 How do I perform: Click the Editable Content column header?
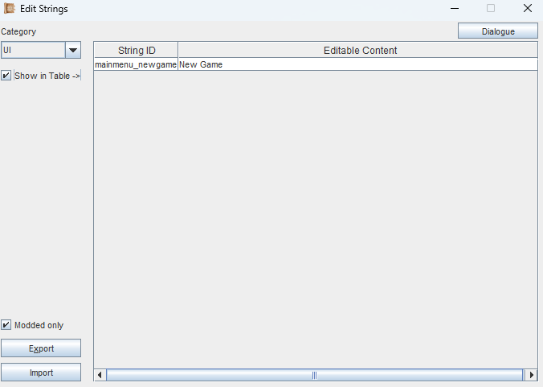[359, 50]
